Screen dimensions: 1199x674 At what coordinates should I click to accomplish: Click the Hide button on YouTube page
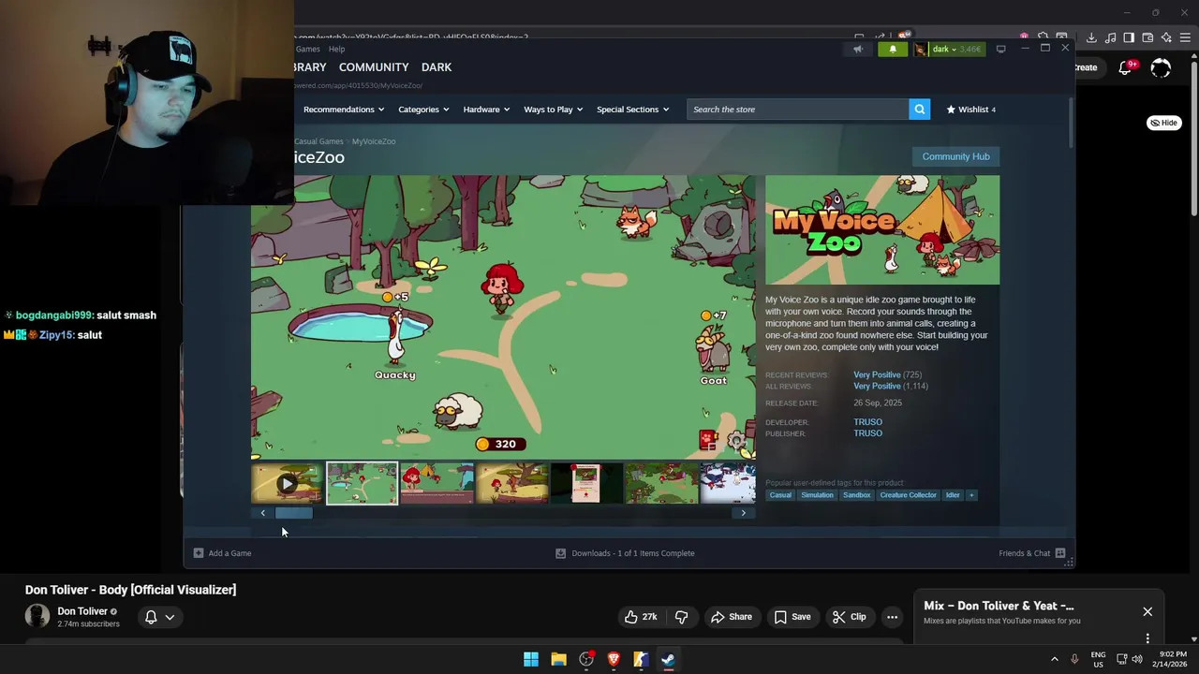pyautogui.click(x=1164, y=123)
